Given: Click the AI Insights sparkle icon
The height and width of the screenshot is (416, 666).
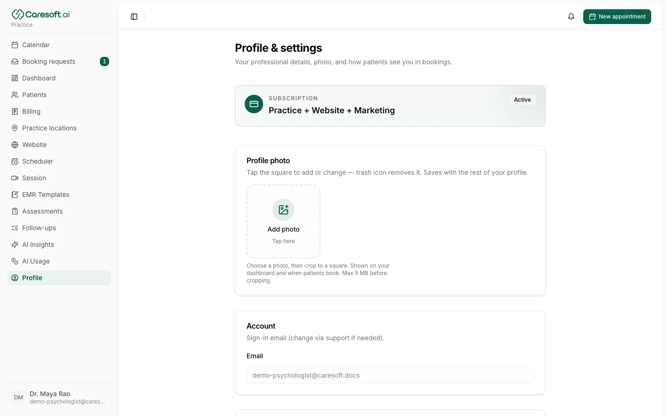Looking at the screenshot, I should point(15,245).
